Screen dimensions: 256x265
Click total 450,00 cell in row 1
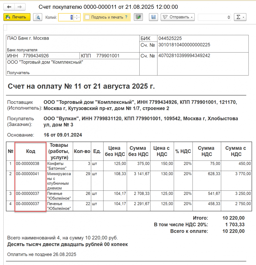(236, 166)
